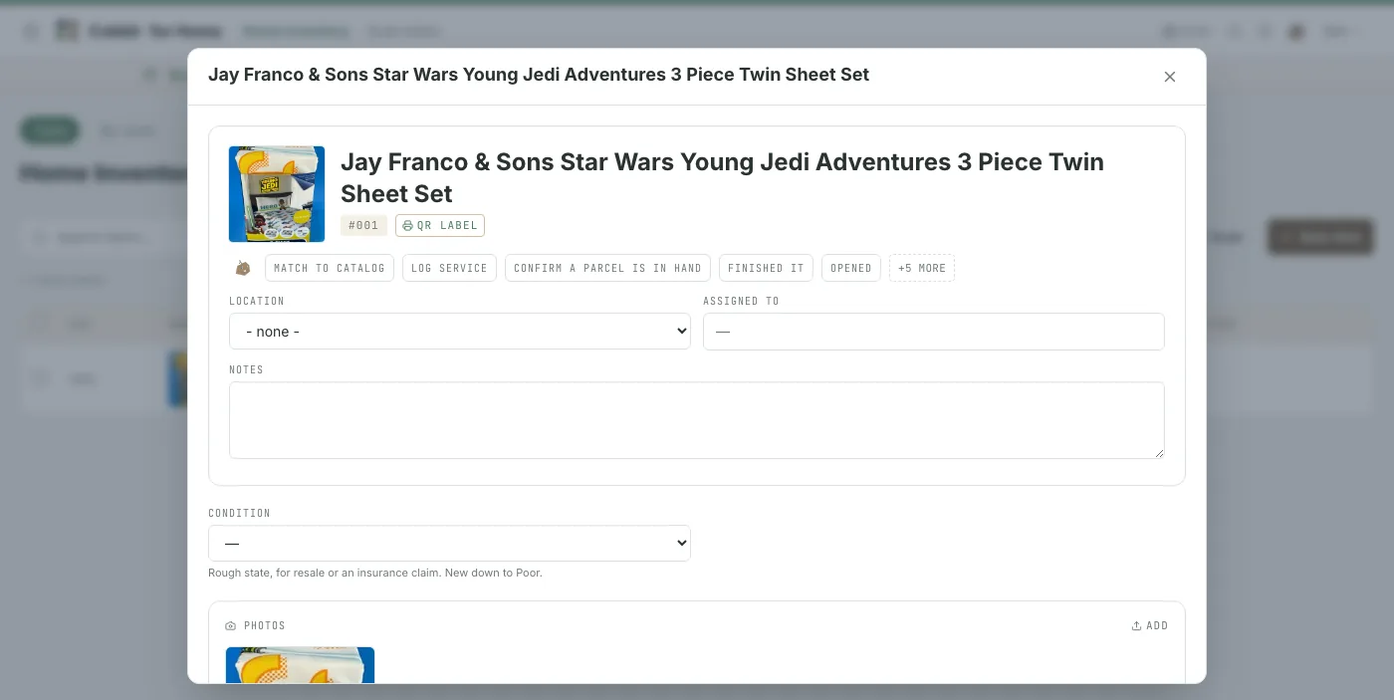The height and width of the screenshot is (700, 1394).
Task: Click the 'Rough state, for resale' helper text
Action: point(375,573)
